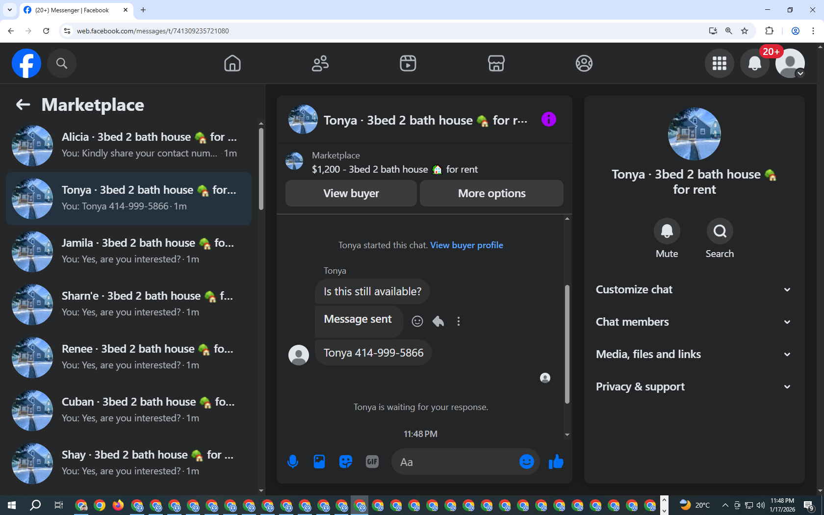Open Facebook search magnifier
824x515 pixels.
tap(62, 63)
